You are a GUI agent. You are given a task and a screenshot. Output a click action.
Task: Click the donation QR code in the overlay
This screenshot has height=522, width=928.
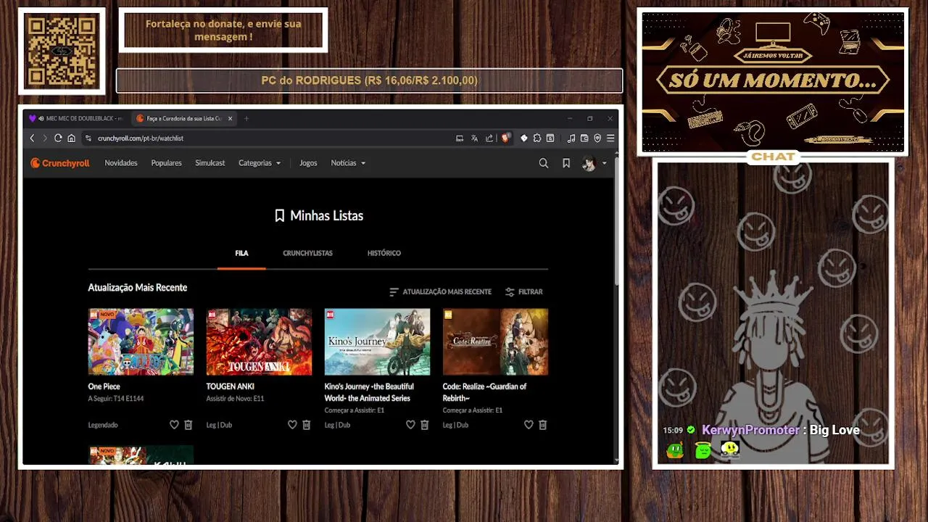(x=62, y=51)
